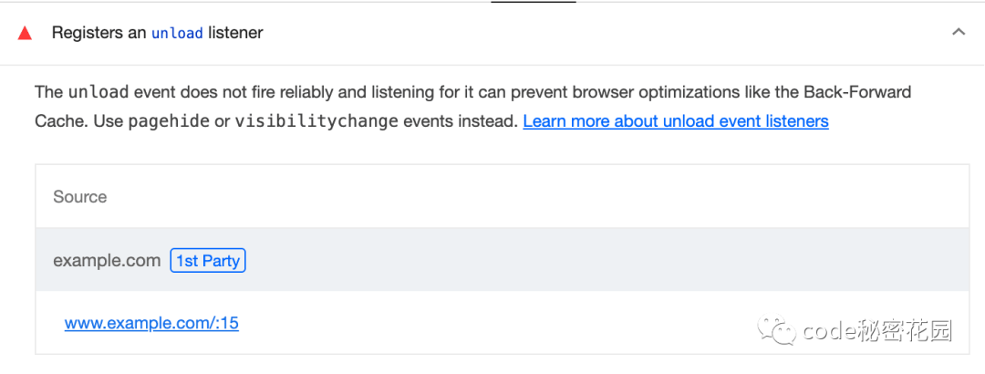
Task: Click the word 'listener' in audit title
Action: 235,34
